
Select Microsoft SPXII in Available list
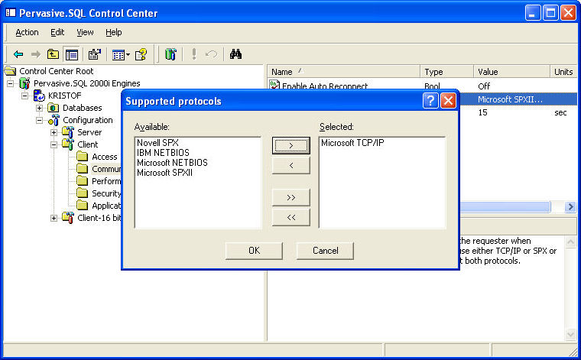[164, 173]
